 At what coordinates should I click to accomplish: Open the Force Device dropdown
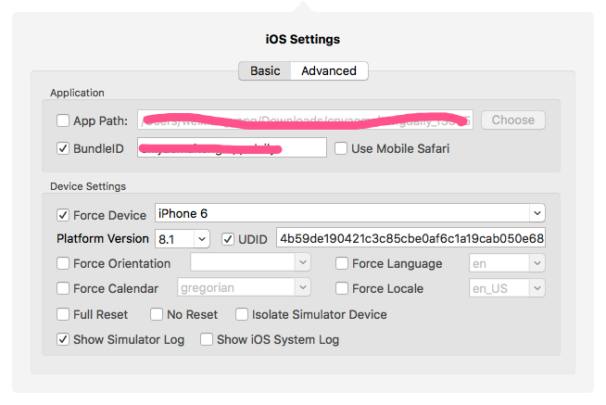point(350,214)
